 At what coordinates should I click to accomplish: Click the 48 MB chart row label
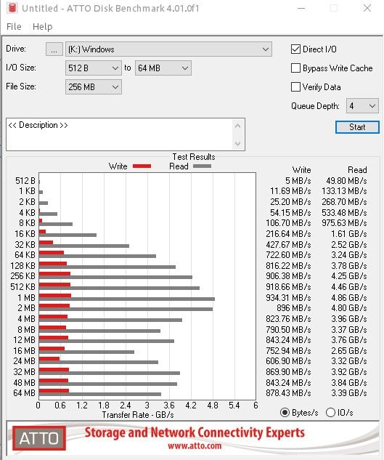(x=24, y=382)
